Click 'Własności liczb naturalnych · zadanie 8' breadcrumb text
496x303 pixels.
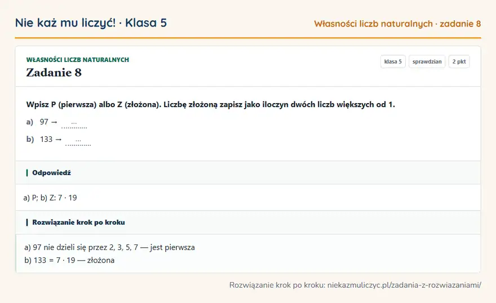[397, 24]
